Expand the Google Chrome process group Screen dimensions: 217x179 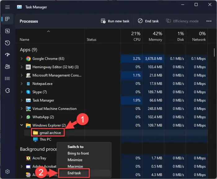tap(21, 59)
